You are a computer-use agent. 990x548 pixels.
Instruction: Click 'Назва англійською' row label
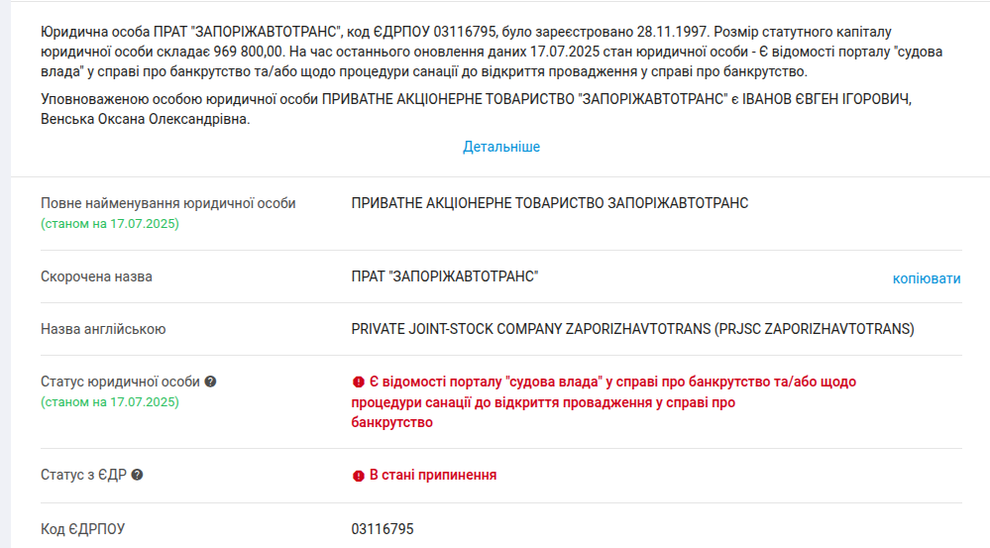[103, 329]
